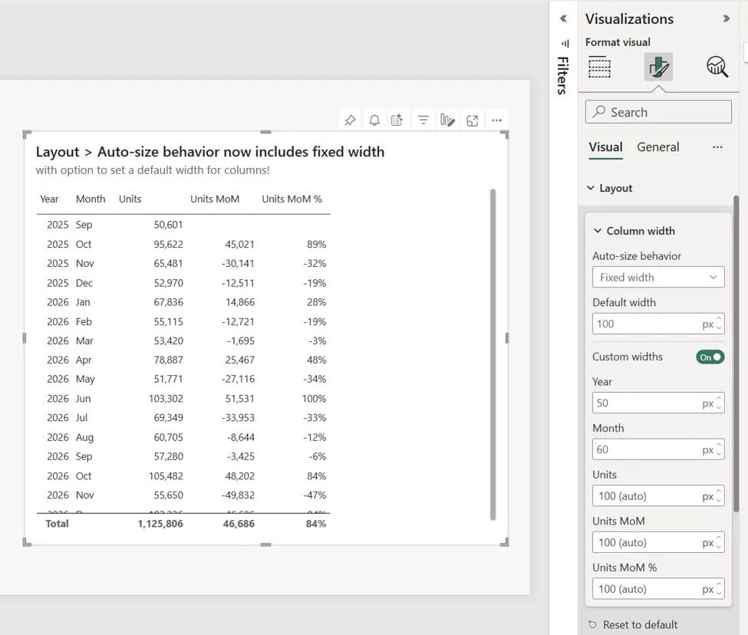Screen dimensions: 748x635
Task: Select the 2025 Sep Units value 50,601
Action: tap(168, 225)
